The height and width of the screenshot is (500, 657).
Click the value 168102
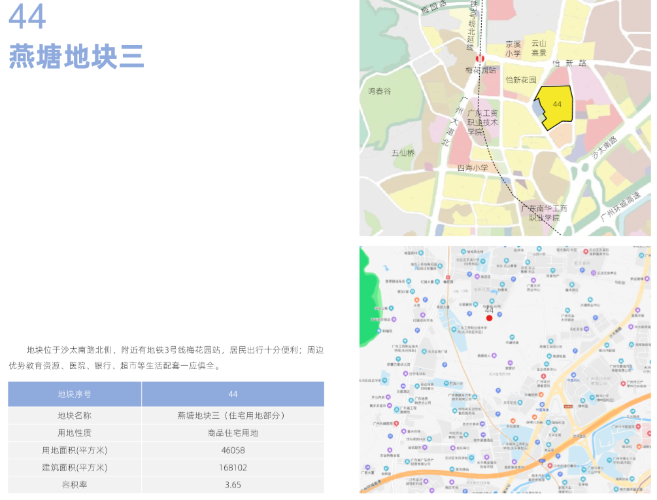coord(233,467)
